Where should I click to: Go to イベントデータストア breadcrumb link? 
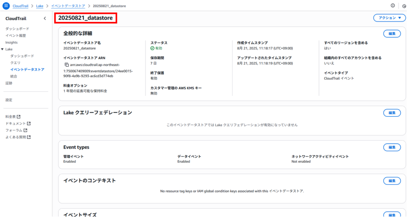pyautogui.click(x=68, y=6)
